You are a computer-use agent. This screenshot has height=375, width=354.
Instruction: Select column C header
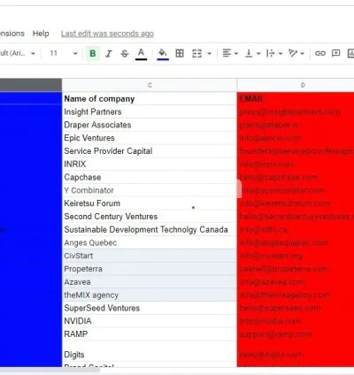tap(150, 85)
